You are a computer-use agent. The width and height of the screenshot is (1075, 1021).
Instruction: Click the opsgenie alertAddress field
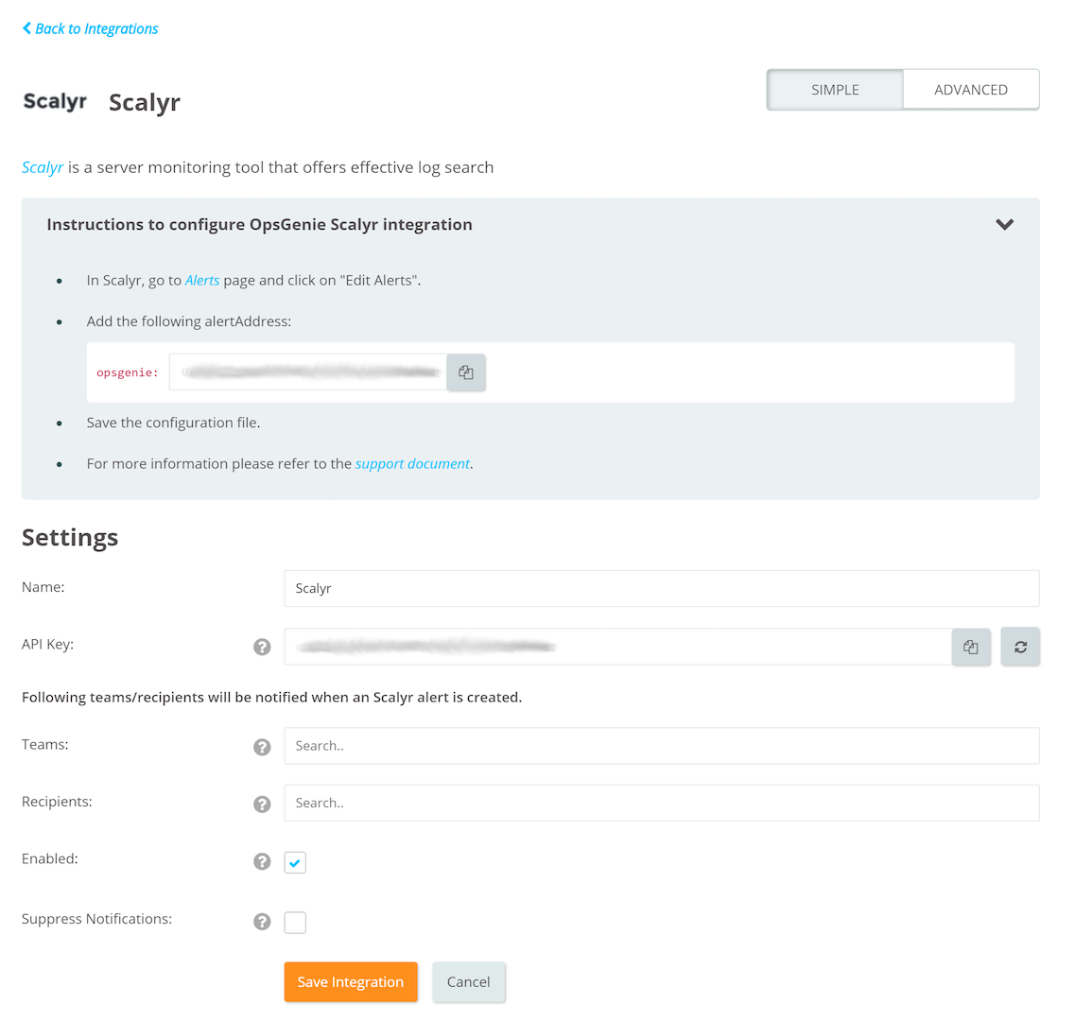click(308, 372)
